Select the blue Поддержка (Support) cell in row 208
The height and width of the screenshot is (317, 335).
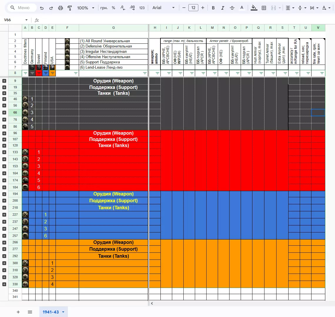[113, 201]
